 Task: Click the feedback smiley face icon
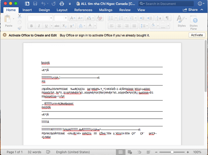[200, 4]
